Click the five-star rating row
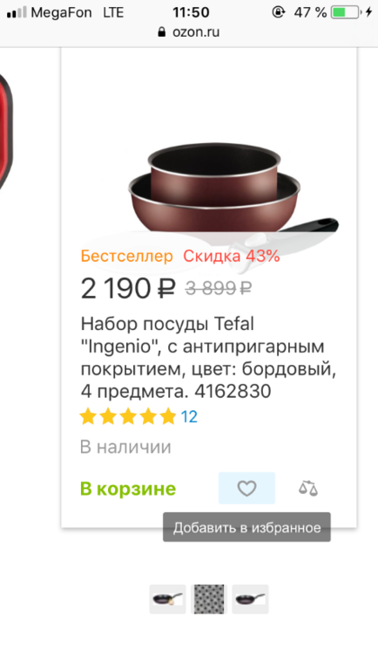378x672 pixels. click(x=128, y=416)
